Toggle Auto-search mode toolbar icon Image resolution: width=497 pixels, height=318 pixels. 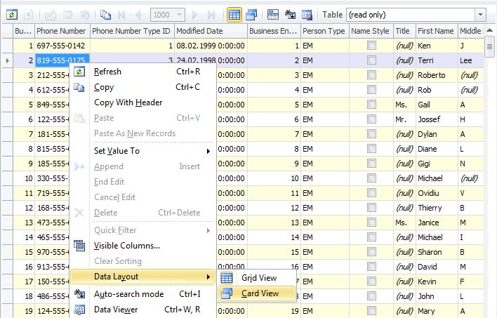pyautogui.click(x=290, y=15)
